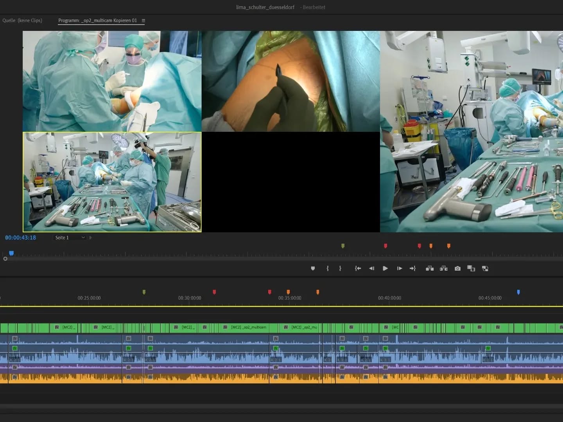
Task: Toggle the multi-camera view icon right of Comparison View
Action: tap(485, 268)
